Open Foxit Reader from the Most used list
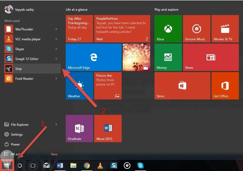The width and height of the screenshot is (243, 171). tap(32, 79)
